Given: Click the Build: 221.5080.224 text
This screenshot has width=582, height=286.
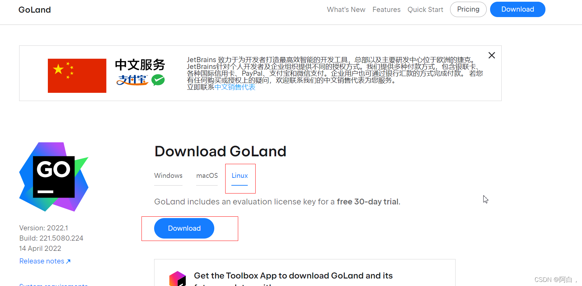Looking at the screenshot, I should click(51, 238).
